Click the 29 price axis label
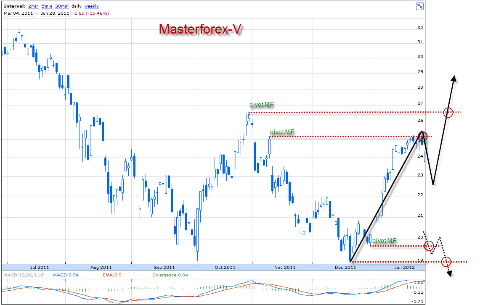This screenshot has height=305, width=480. tap(420, 71)
